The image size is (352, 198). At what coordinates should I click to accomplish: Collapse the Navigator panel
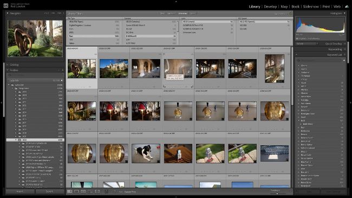click(8, 14)
